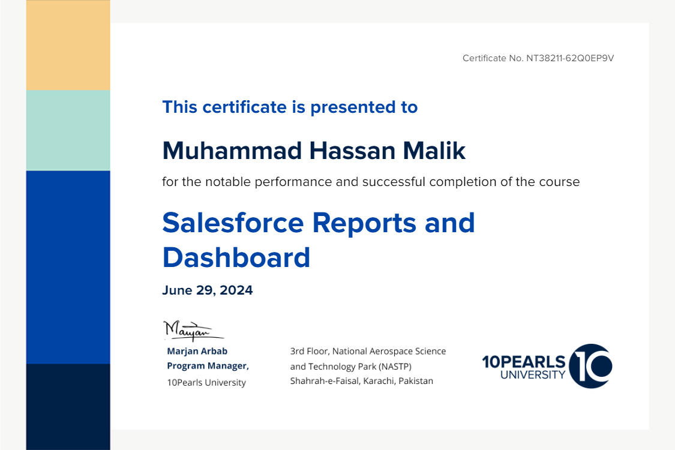Click the 10Pearls circular "10" logo icon
The image size is (675, 450).
[590, 365]
